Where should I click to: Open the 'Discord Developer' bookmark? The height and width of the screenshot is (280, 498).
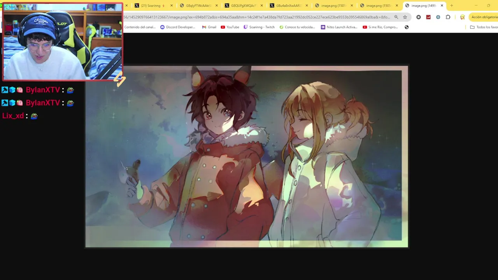pos(178,27)
